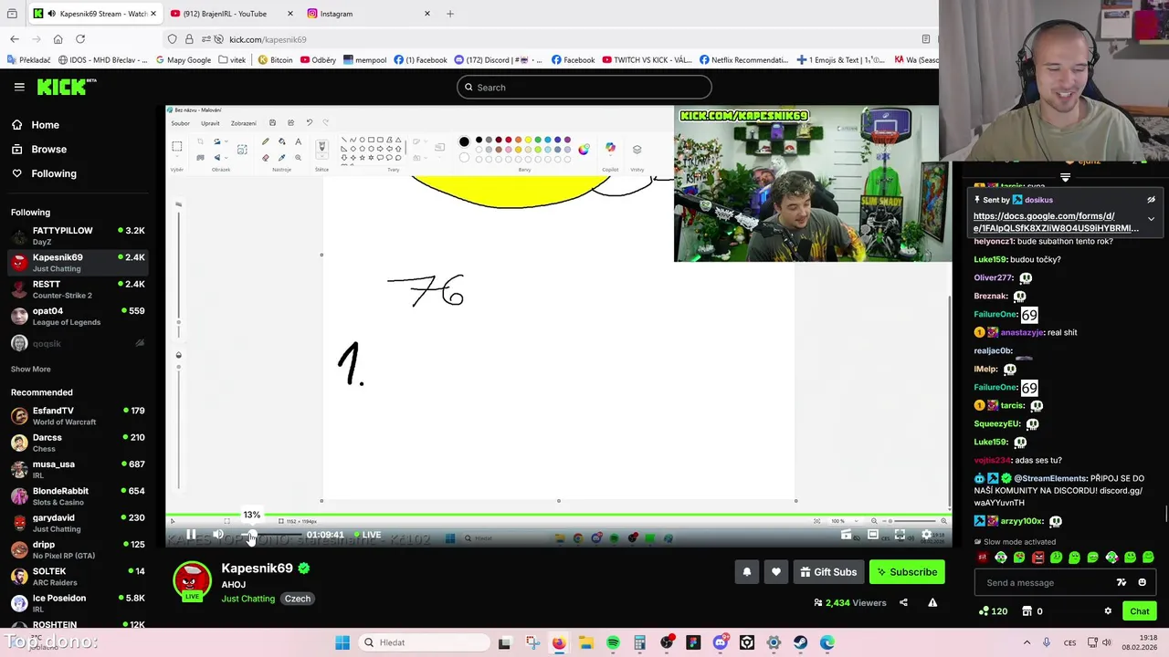Open opat04 channel in sidebar
Image resolution: width=1169 pixels, height=657 pixels.
click(x=78, y=316)
